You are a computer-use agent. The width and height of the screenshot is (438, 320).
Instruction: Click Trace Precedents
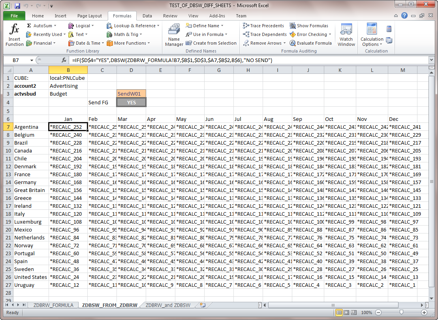263,26
